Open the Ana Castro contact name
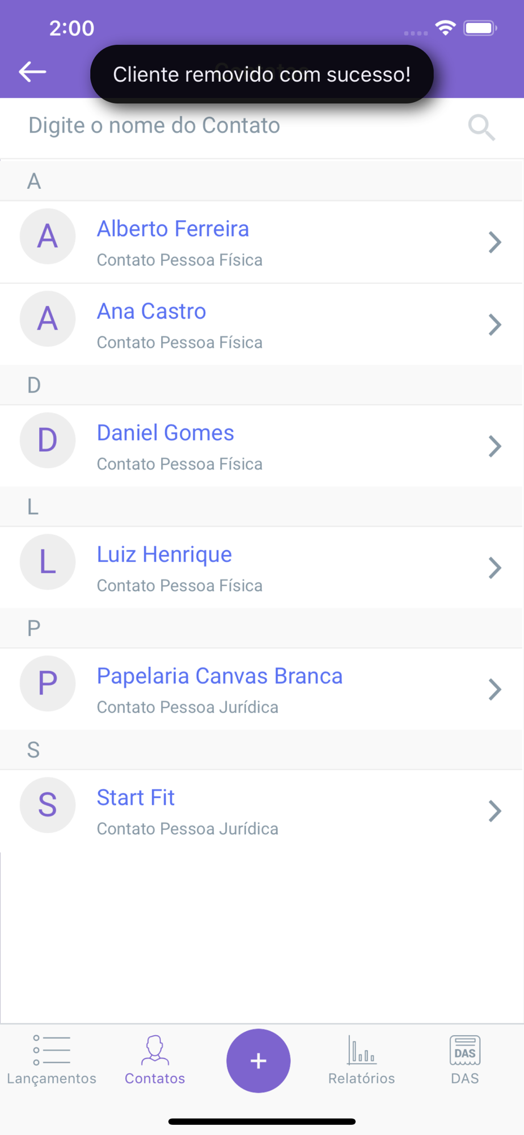The width and height of the screenshot is (524, 1135). (x=151, y=312)
